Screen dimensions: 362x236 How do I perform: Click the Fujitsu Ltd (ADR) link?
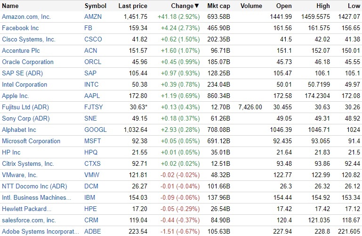tap(25, 107)
